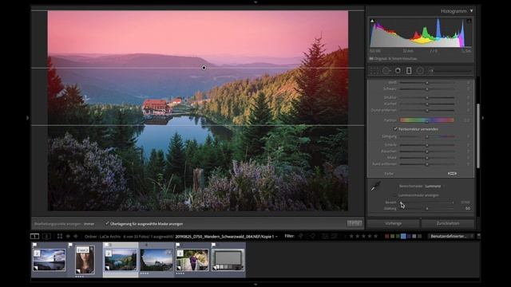Screen dimensions: 511x287
Task: Filter by unflagged photos icon
Action: pyautogui.click(x=312, y=236)
